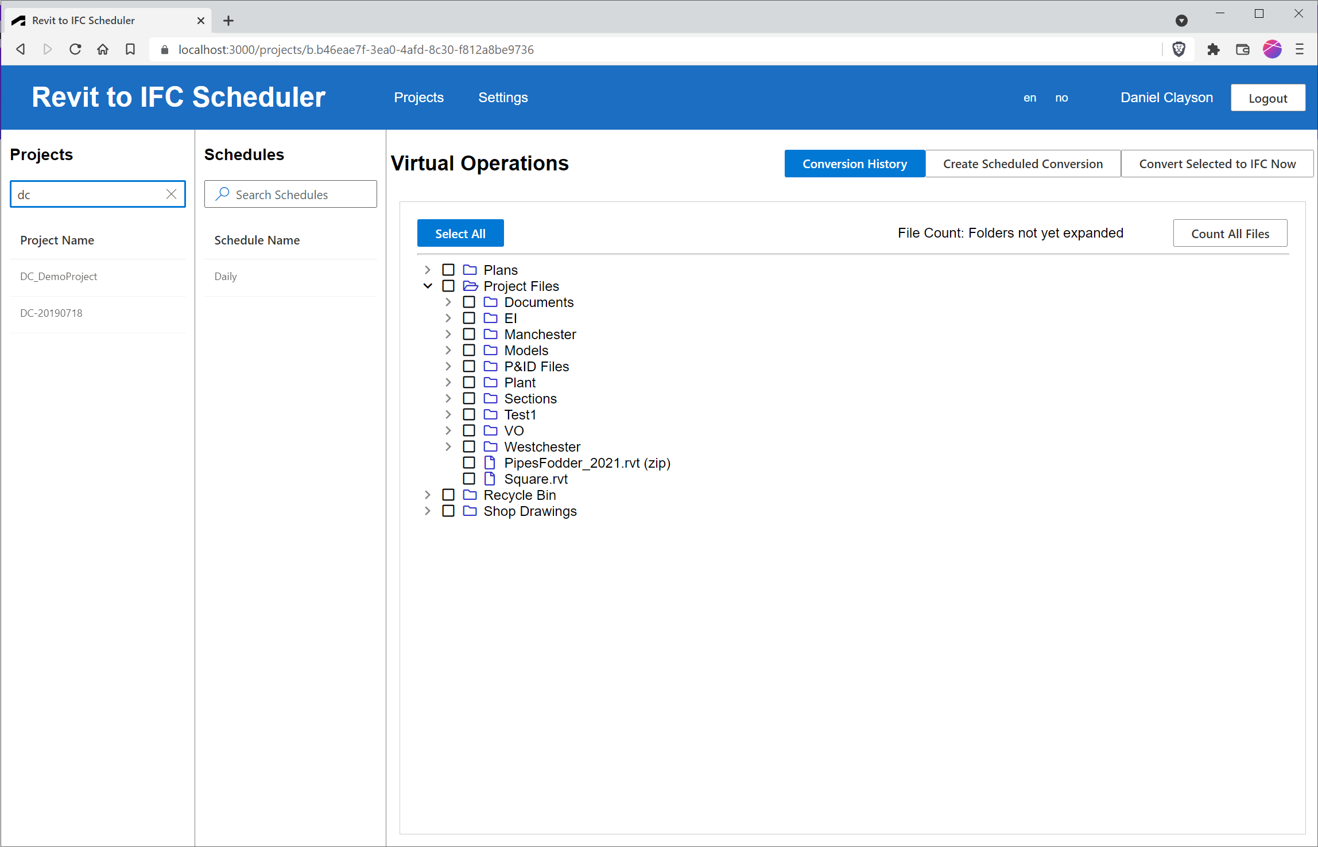Collapse the Project Files folder
This screenshot has width=1318, height=847.
tap(428, 286)
